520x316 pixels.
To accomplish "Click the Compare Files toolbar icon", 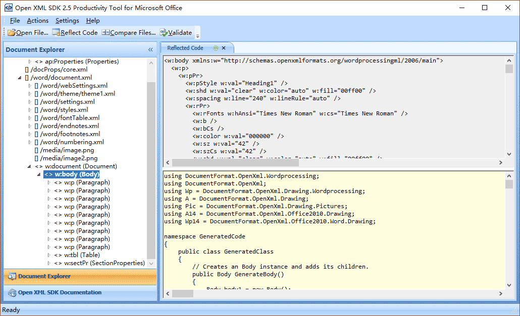I will pyautogui.click(x=106, y=33).
